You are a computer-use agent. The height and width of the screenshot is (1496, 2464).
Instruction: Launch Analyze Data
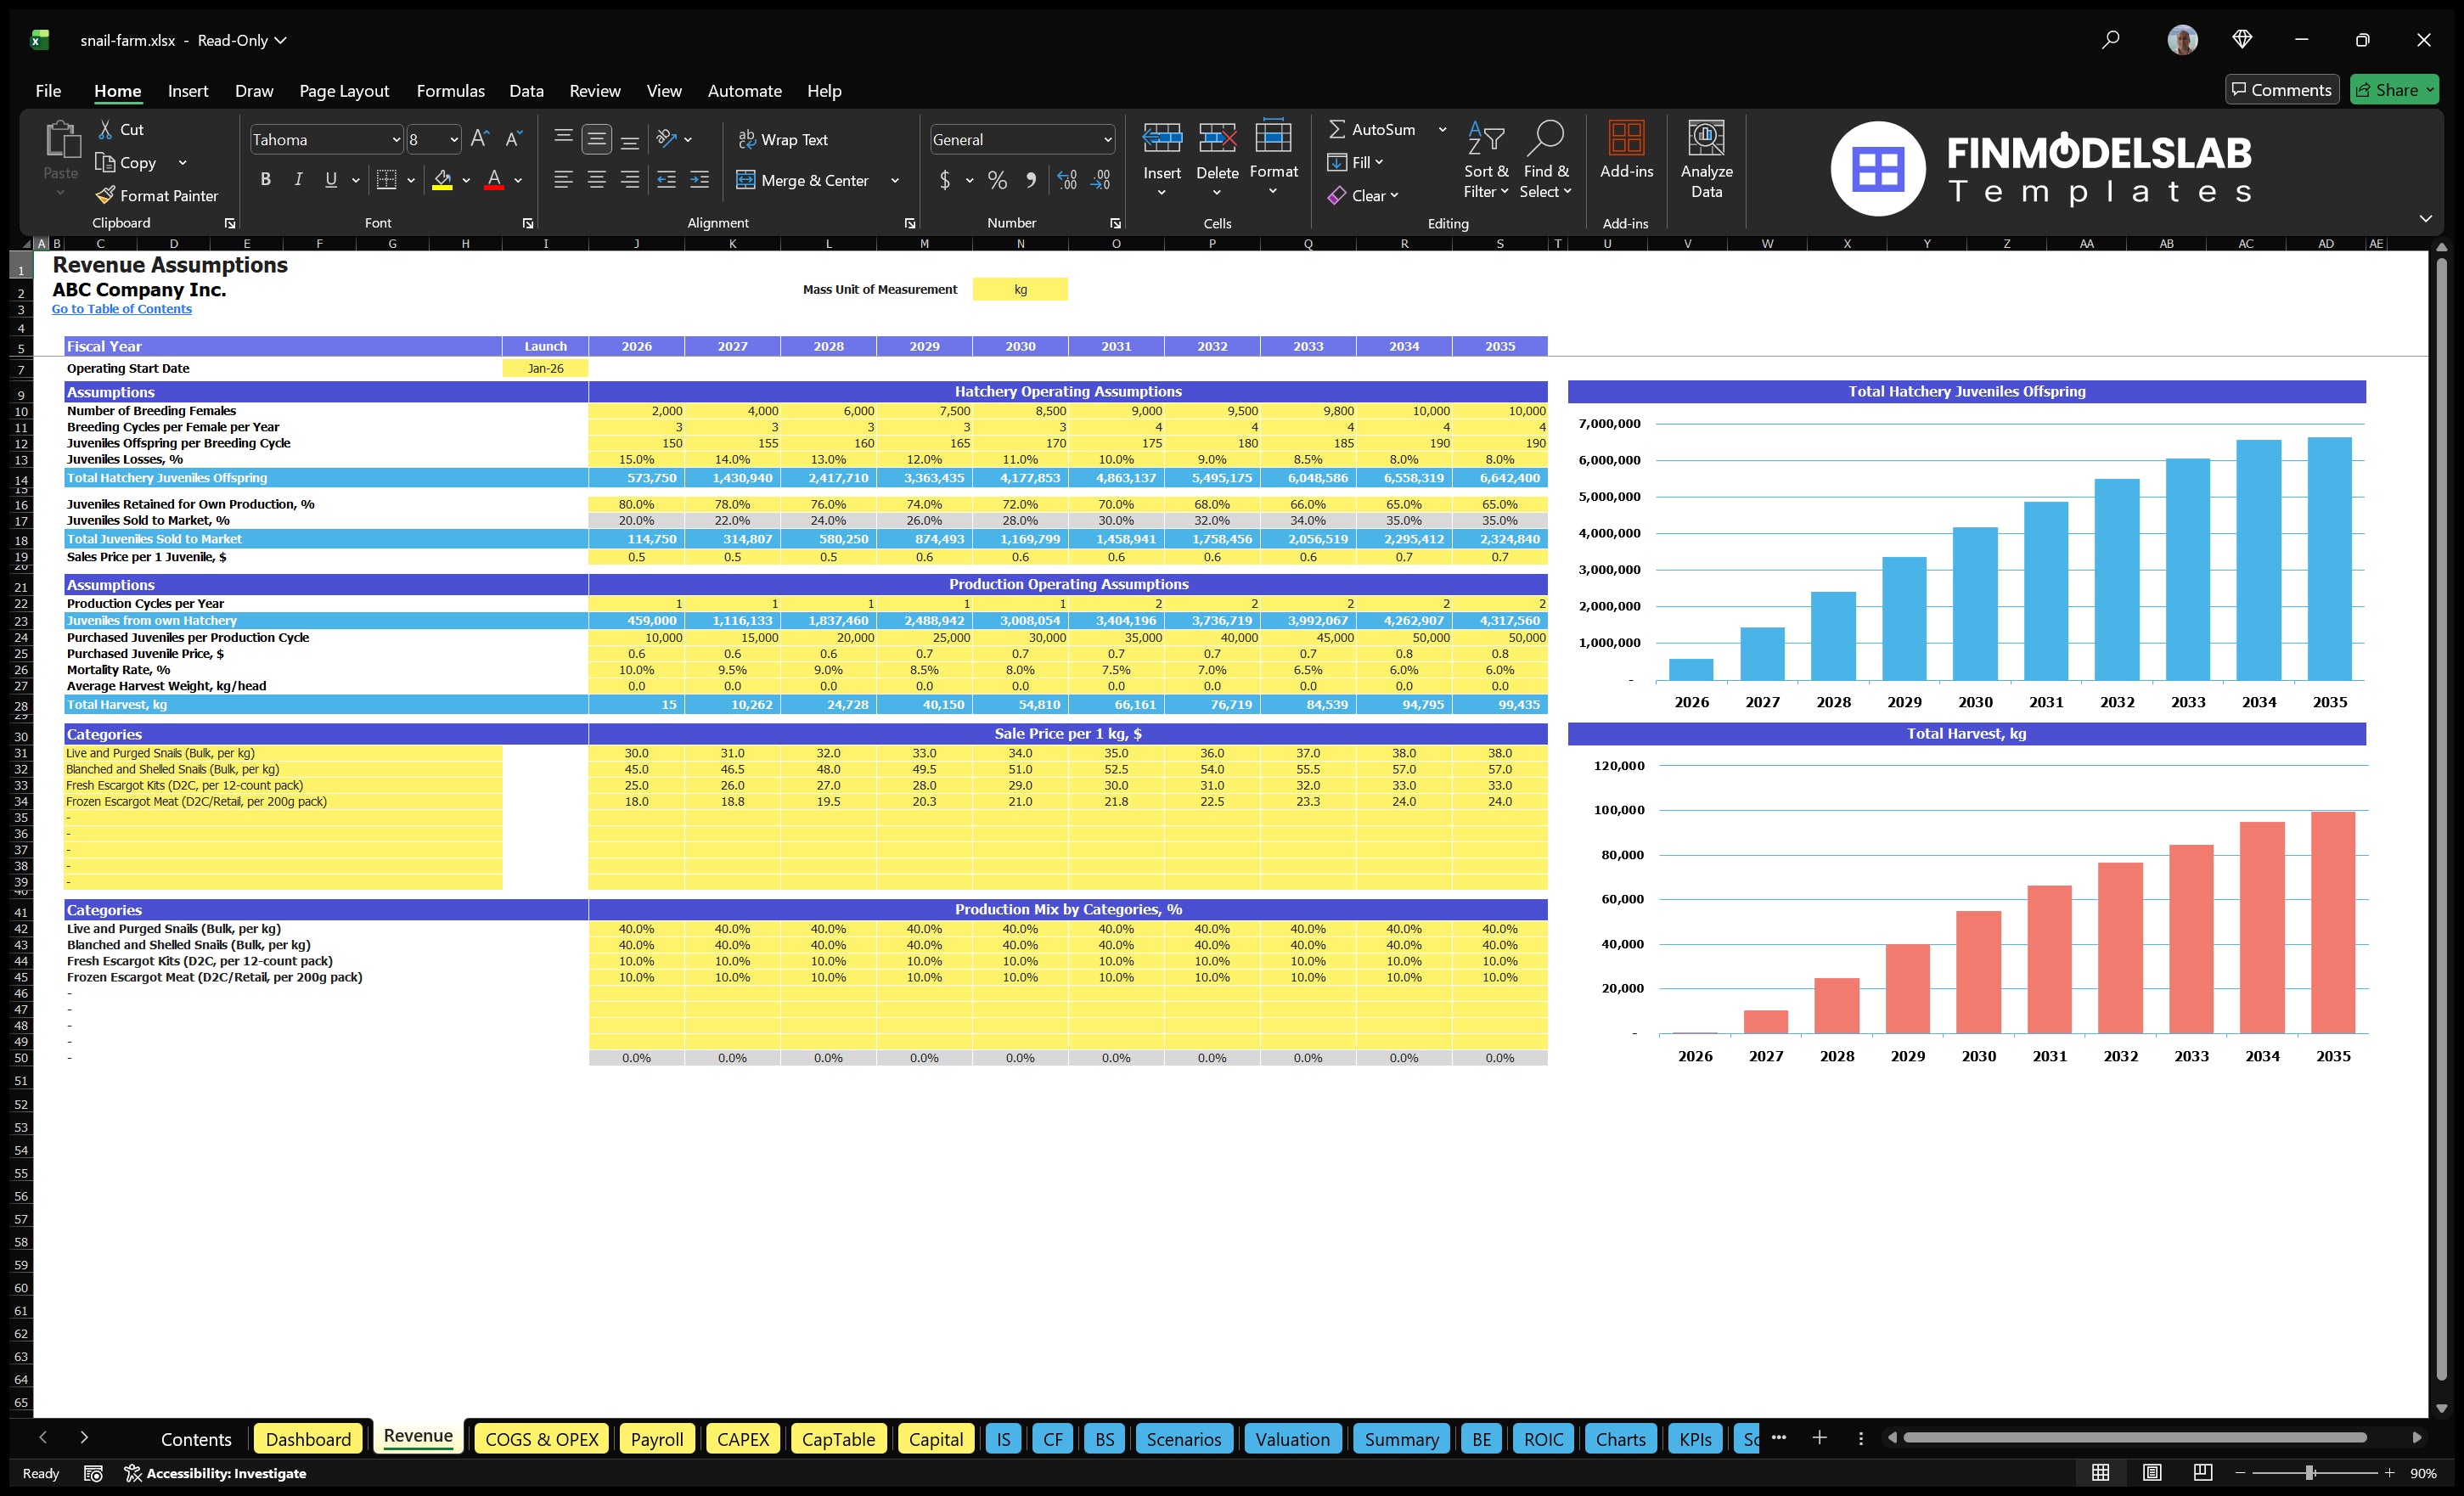[x=1706, y=159]
